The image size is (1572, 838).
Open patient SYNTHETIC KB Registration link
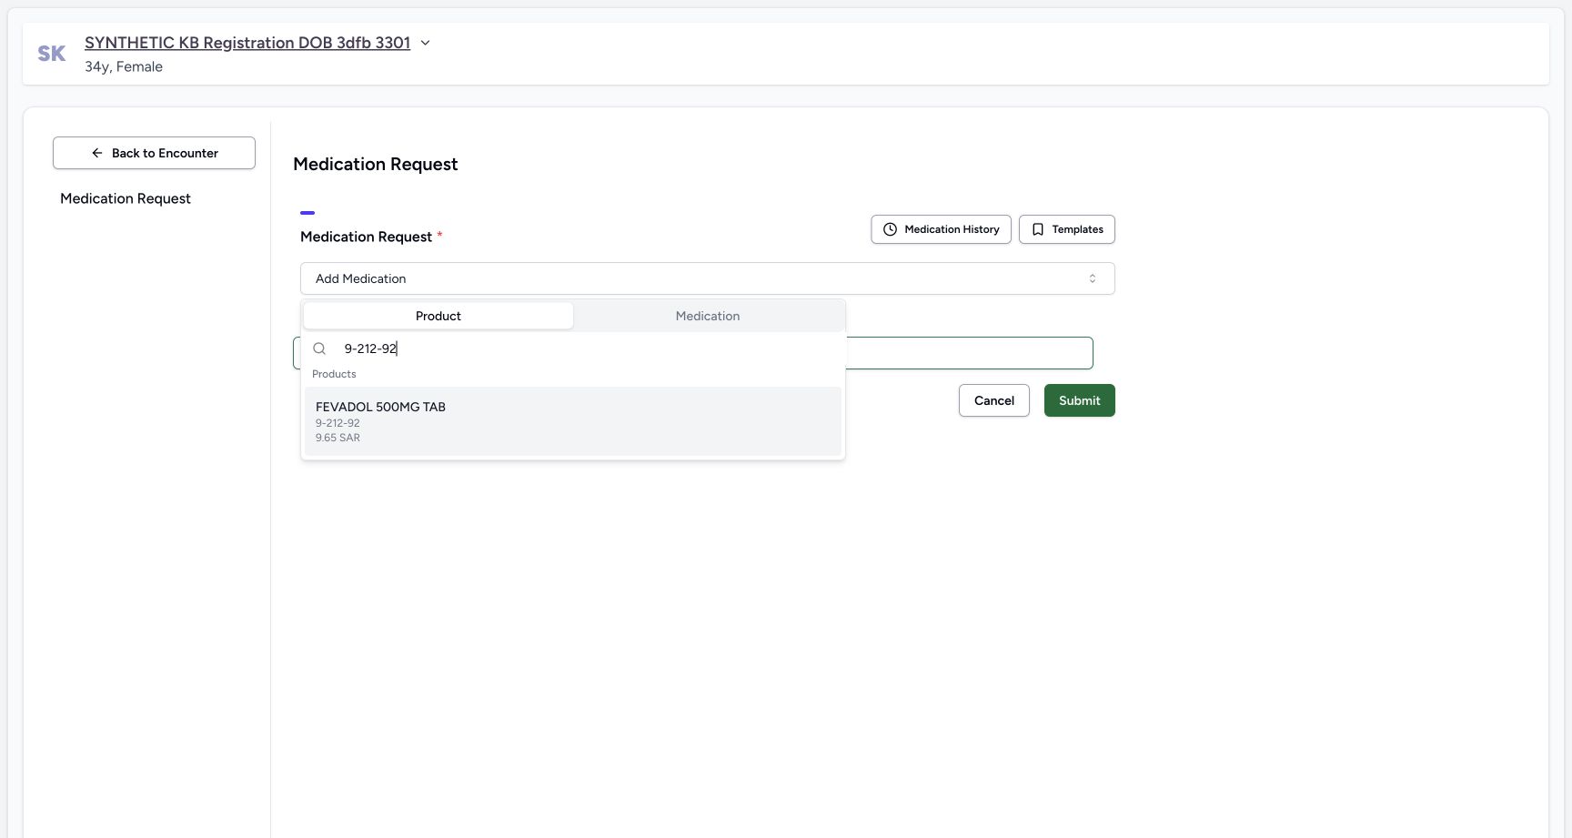pos(247,43)
